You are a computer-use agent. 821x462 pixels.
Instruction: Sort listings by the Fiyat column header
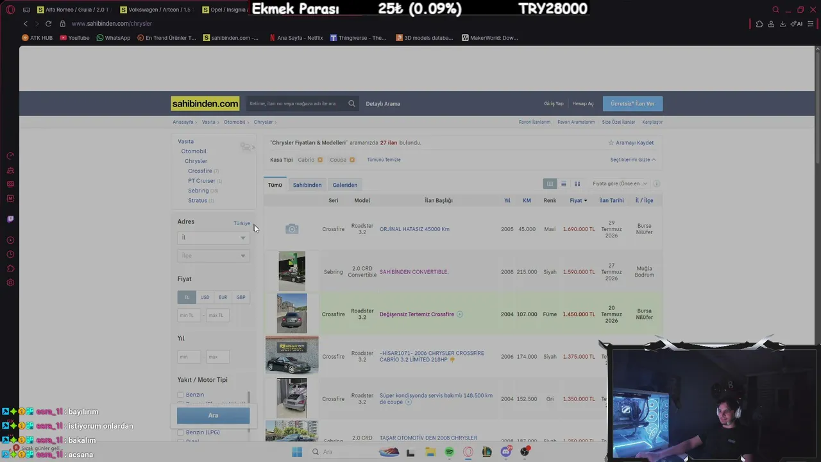(x=579, y=200)
